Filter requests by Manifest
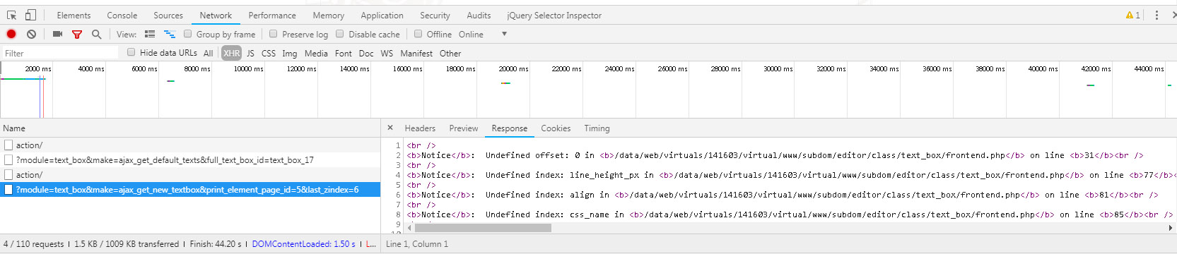Screen dimensions: 1177x254 tap(416, 53)
